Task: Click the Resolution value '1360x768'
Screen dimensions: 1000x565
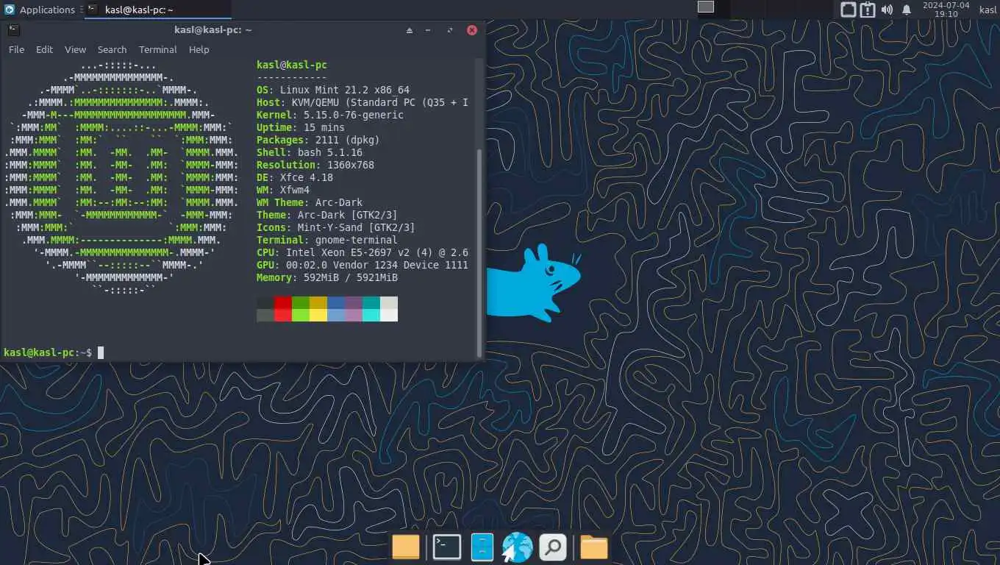Action: (x=351, y=165)
